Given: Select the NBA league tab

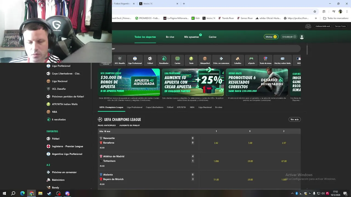Looking at the screenshot, I should [192, 107].
